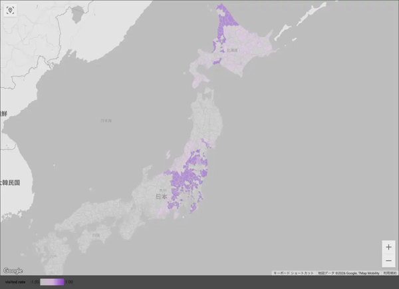Screen dimensions: 399x289
Task: Click the 朝鮮 label at left edge
Action: [x=3, y=114]
